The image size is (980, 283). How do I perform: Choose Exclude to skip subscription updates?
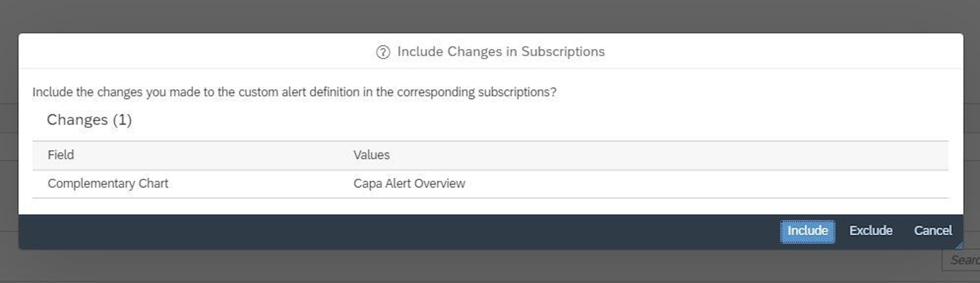(x=871, y=231)
